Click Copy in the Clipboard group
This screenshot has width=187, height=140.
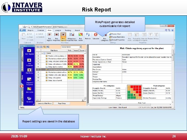click(x=30, y=37)
